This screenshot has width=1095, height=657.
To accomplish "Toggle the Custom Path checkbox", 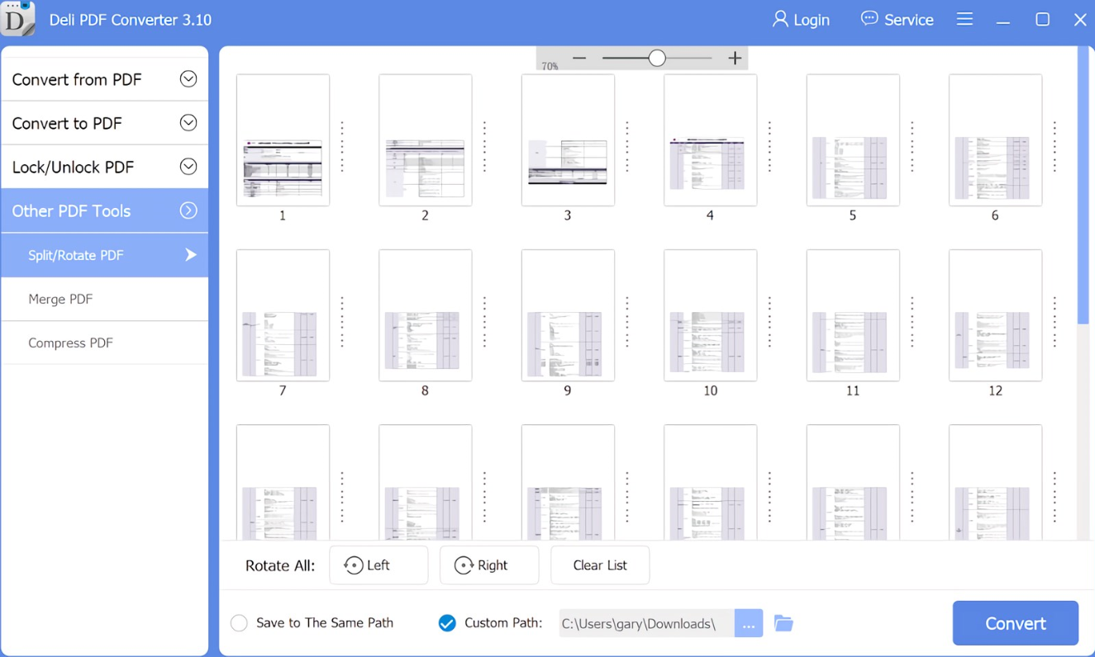I will pos(447,623).
